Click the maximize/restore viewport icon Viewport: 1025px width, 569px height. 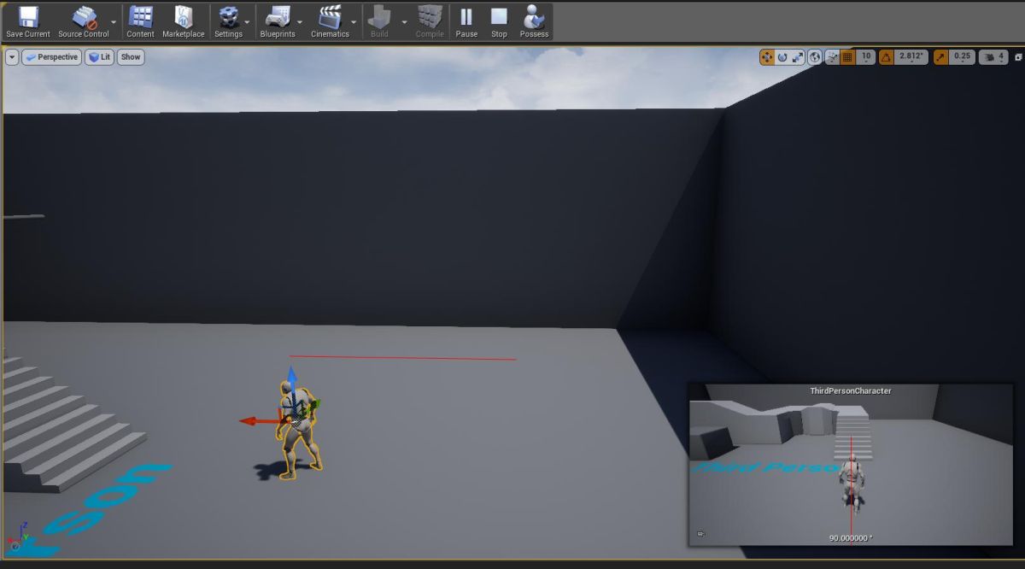click(x=1017, y=57)
